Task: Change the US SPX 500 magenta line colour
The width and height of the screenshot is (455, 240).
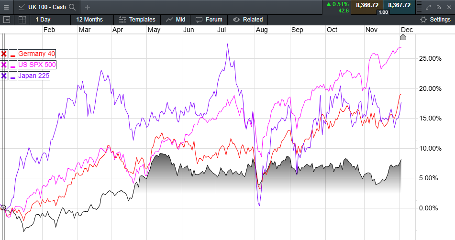Action: pos(13,65)
